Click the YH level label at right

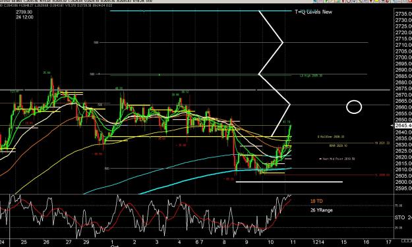[382, 143]
